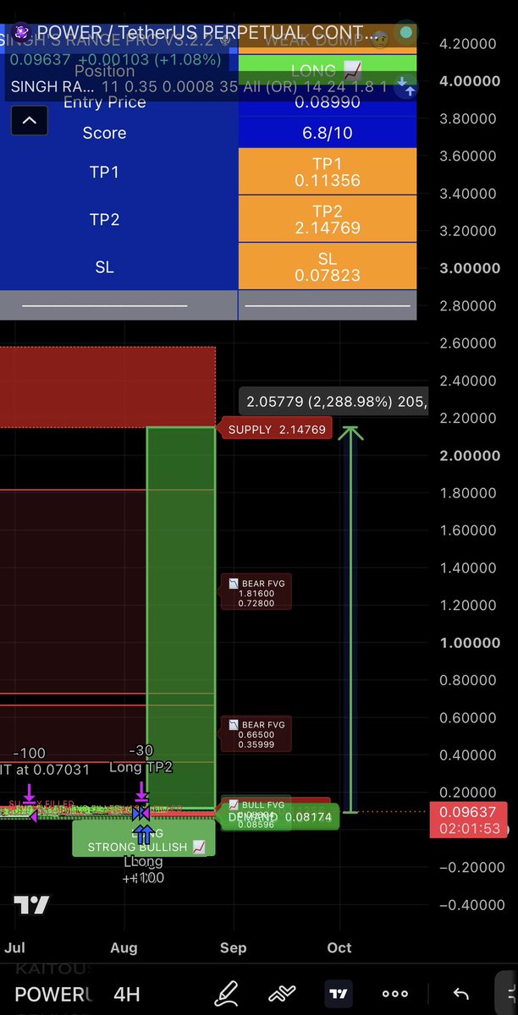518x1015 pixels.
Task: Select the SINGH RA... indicator legend row
Action: (x=200, y=86)
